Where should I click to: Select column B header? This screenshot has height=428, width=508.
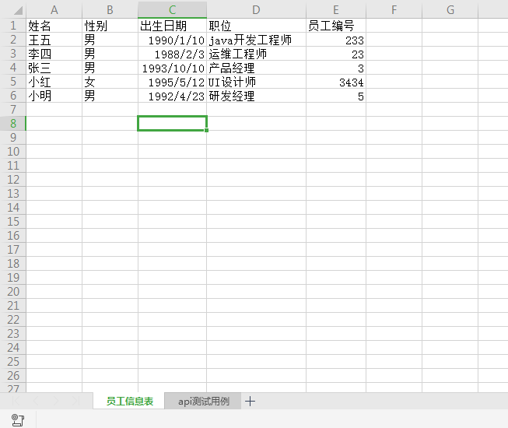(x=110, y=9)
